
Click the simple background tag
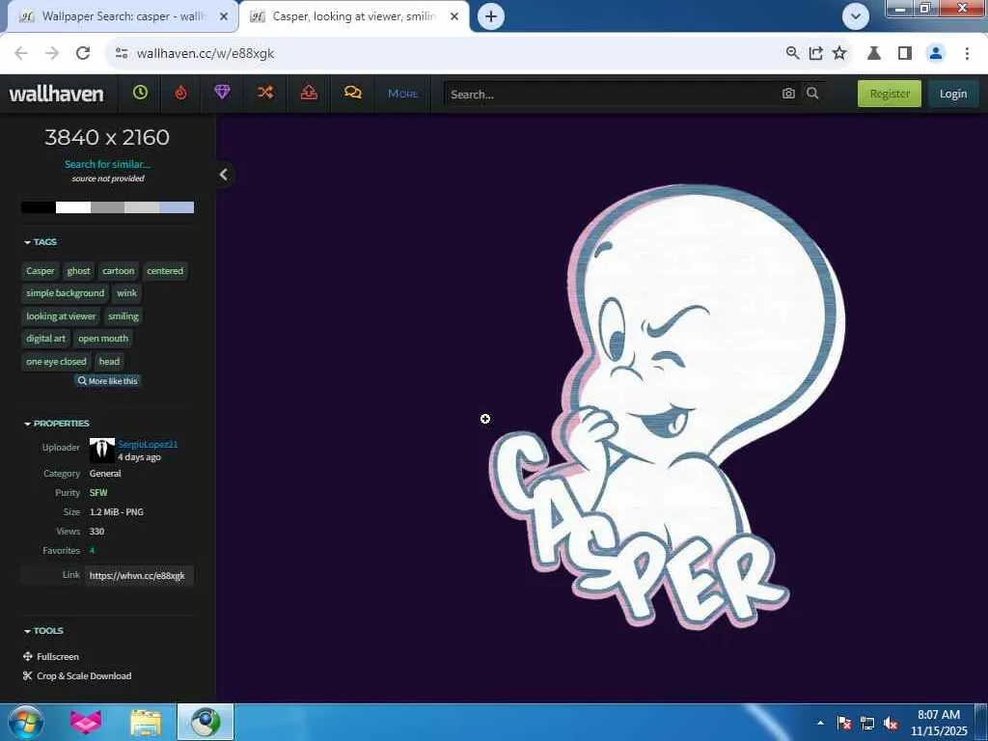coord(66,293)
